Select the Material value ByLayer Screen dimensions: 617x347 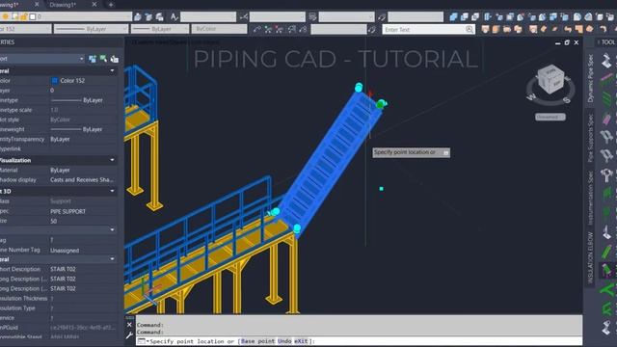pos(60,170)
